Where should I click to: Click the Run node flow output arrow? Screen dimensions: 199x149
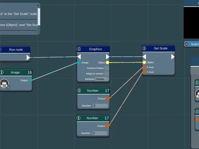28,57
